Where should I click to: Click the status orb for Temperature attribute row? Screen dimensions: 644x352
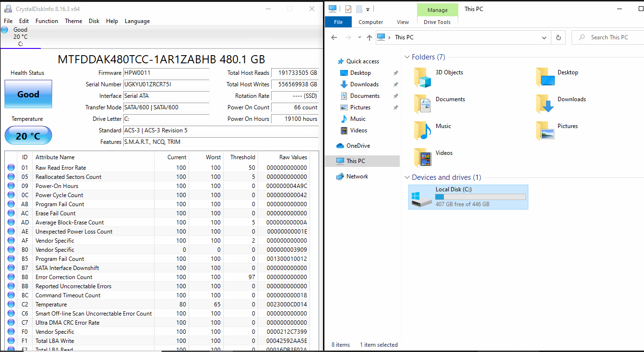(11, 305)
